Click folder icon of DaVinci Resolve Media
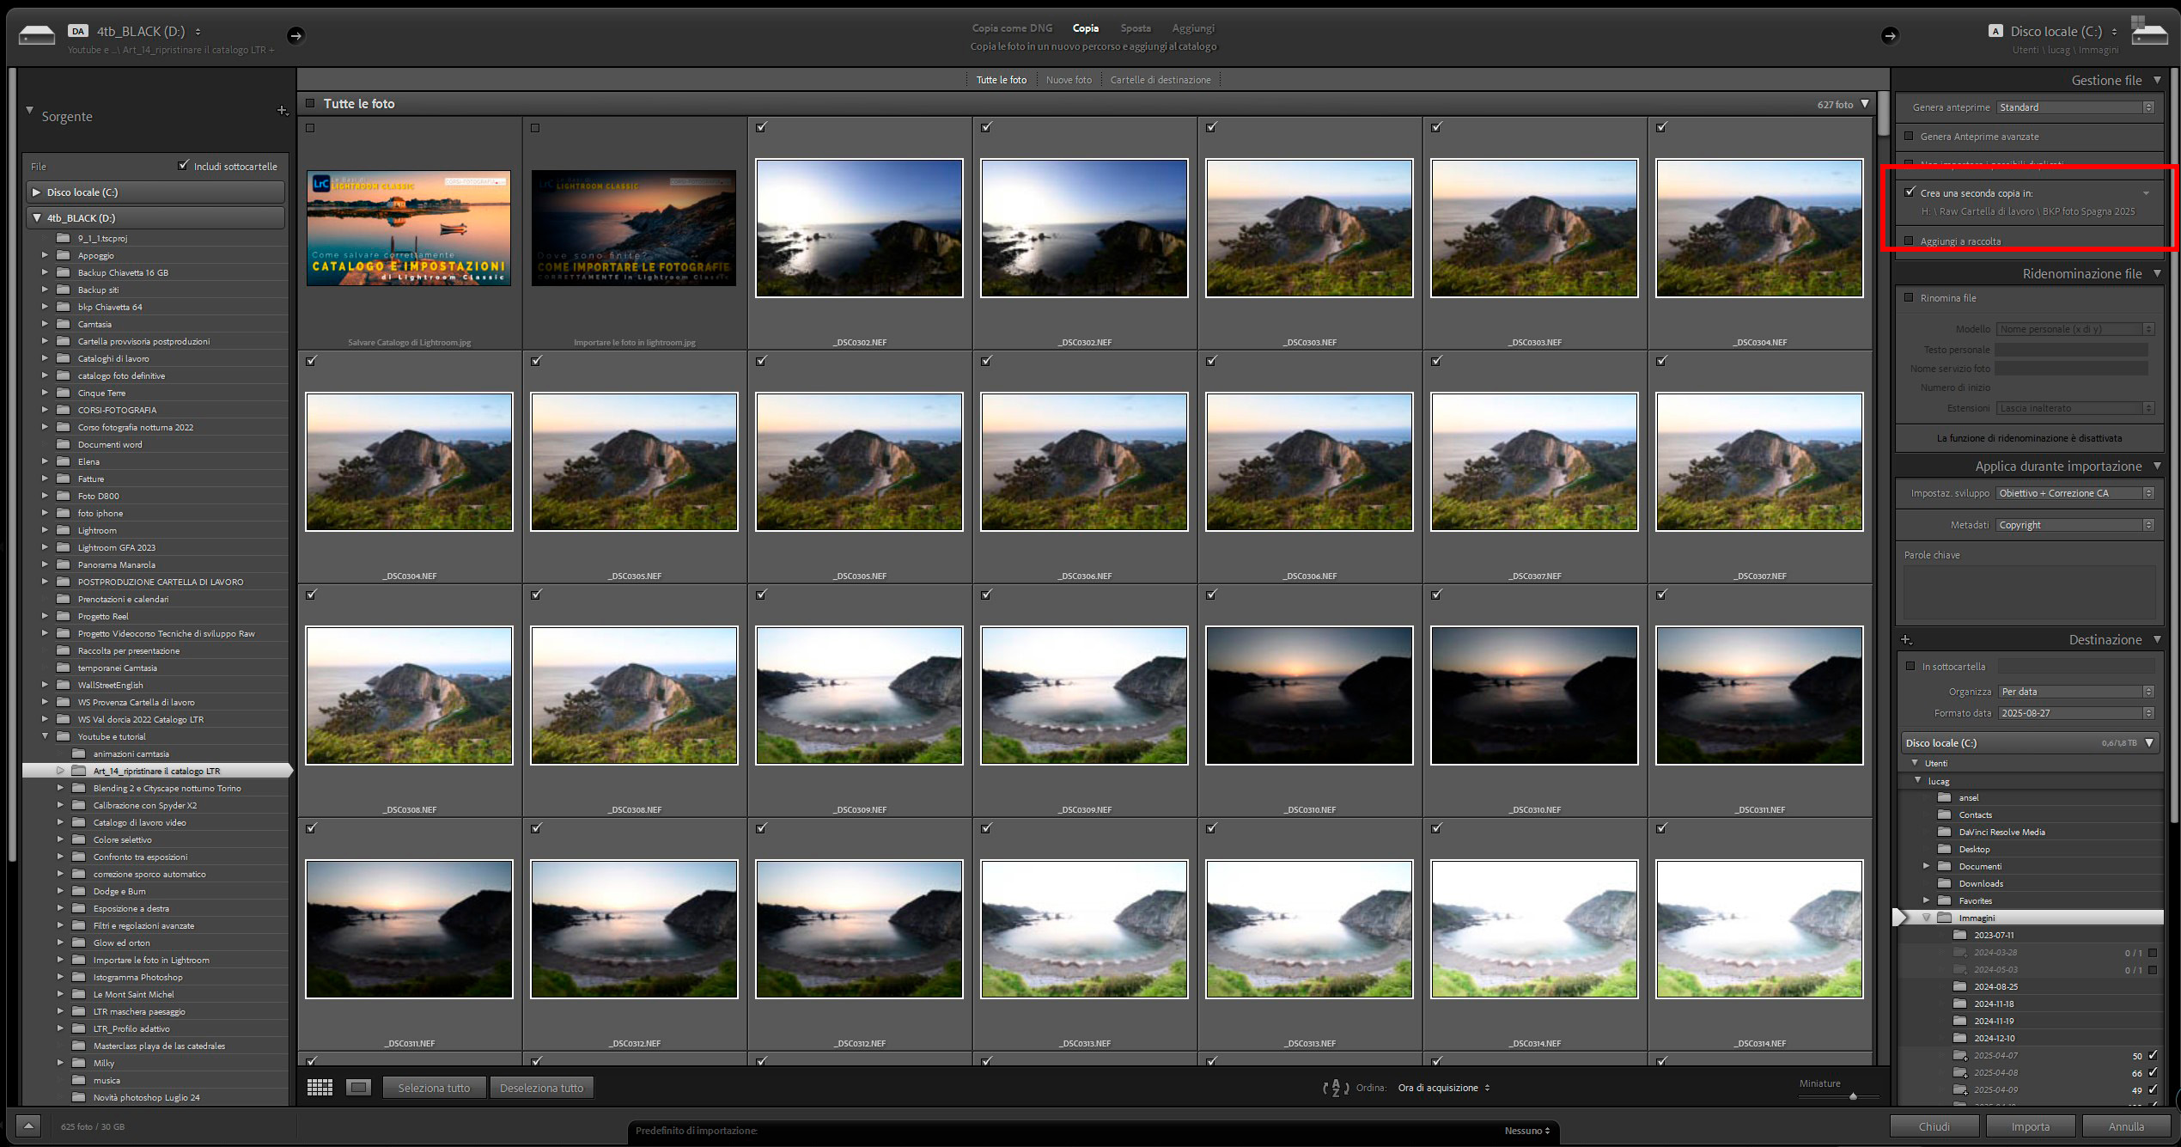The width and height of the screenshot is (2181, 1147). [1945, 832]
